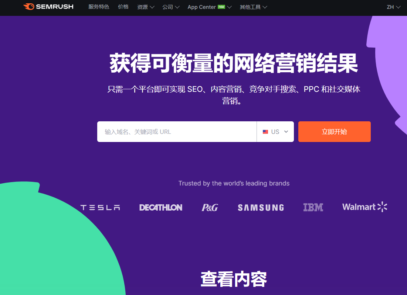Open the US country database dropdown
Image resolution: width=407 pixels, height=295 pixels.
[x=275, y=132]
